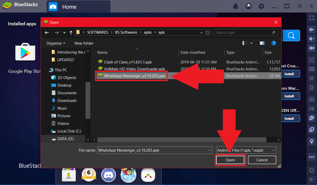Open the Android Files type filter dropdown

246,150
